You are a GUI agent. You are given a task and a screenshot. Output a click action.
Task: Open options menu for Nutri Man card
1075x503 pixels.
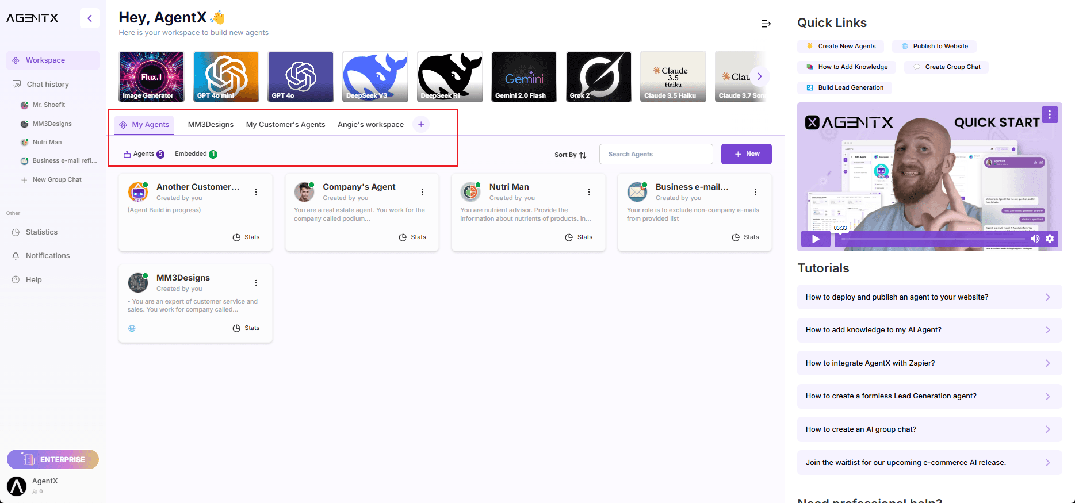tap(589, 192)
